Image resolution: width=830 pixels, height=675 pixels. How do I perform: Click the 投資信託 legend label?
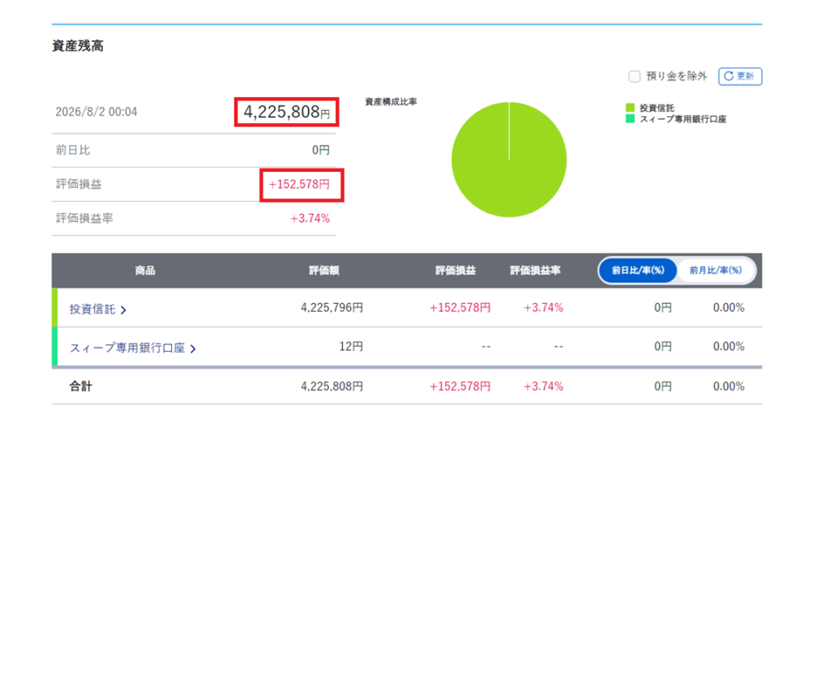[657, 108]
